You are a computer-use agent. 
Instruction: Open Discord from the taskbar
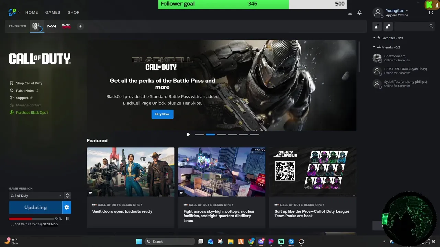coord(261,242)
